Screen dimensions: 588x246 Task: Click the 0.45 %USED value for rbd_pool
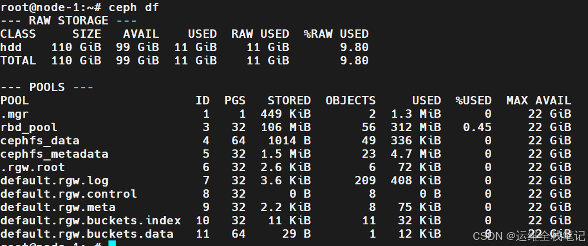tap(477, 128)
